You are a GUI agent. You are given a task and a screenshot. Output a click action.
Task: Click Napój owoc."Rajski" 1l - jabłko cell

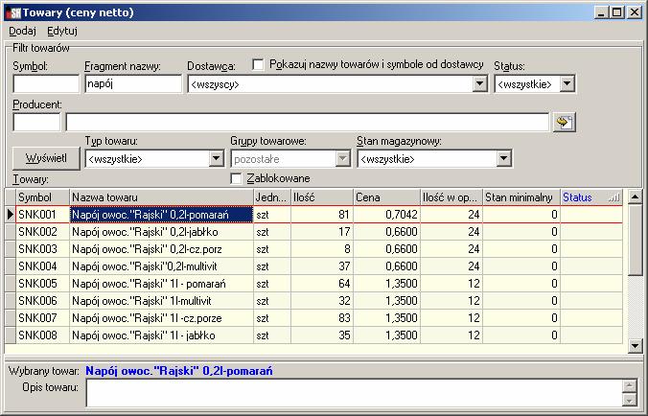tap(161, 335)
